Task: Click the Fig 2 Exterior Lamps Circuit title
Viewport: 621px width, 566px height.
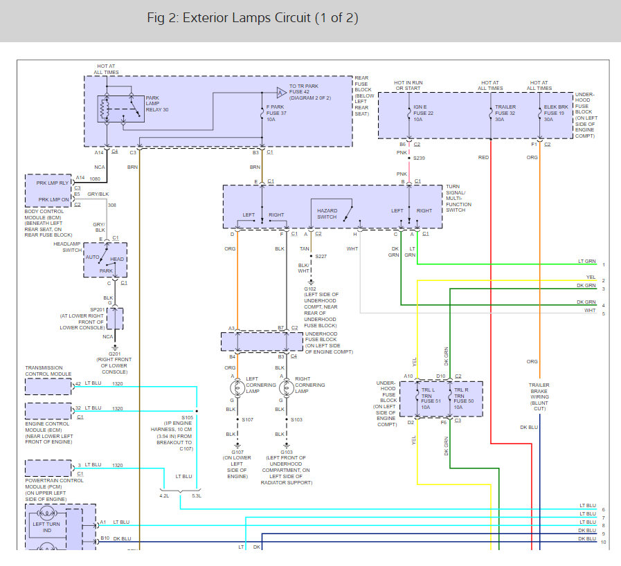Action: click(253, 18)
